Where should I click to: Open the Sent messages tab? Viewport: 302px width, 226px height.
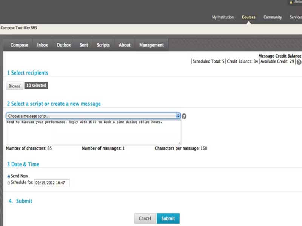click(x=83, y=45)
